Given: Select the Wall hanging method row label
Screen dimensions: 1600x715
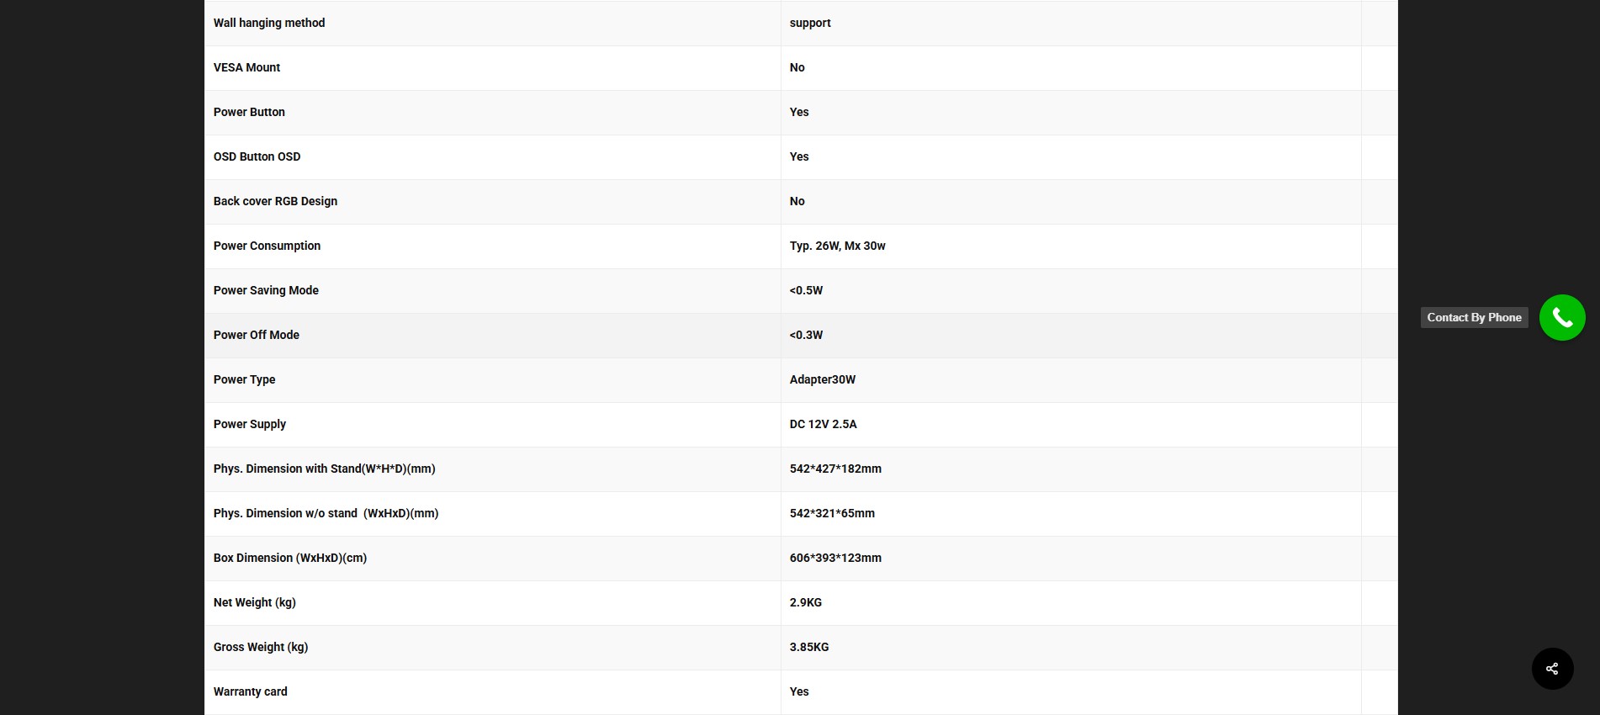Looking at the screenshot, I should click(269, 23).
